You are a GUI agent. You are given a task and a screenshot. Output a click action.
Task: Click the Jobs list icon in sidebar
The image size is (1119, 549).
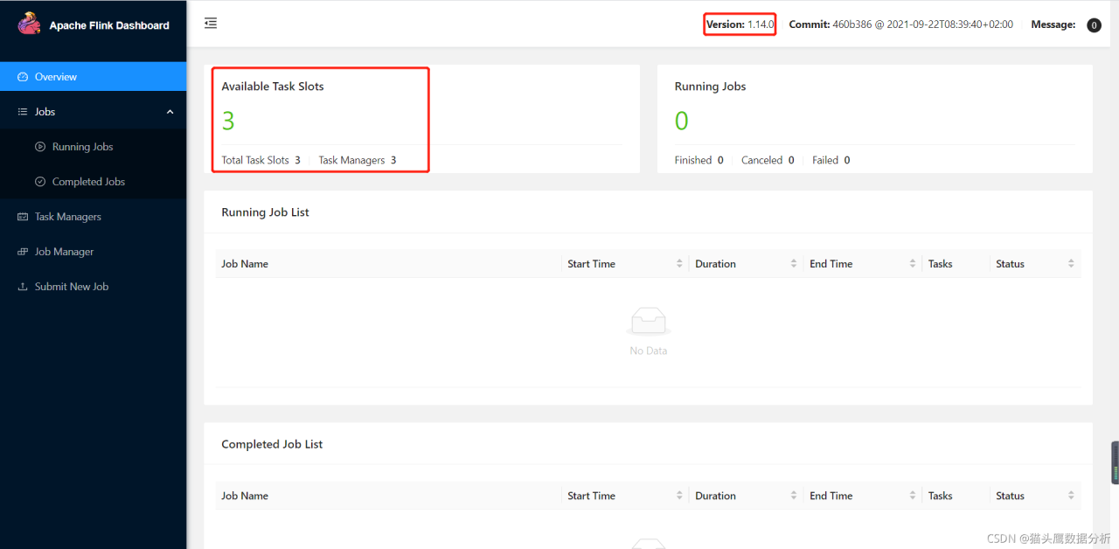pyautogui.click(x=23, y=112)
